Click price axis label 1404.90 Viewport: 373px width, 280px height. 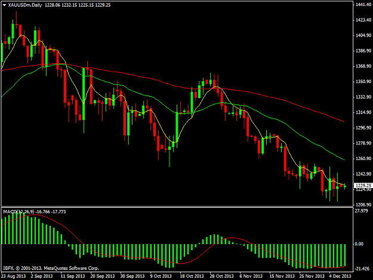coord(363,35)
